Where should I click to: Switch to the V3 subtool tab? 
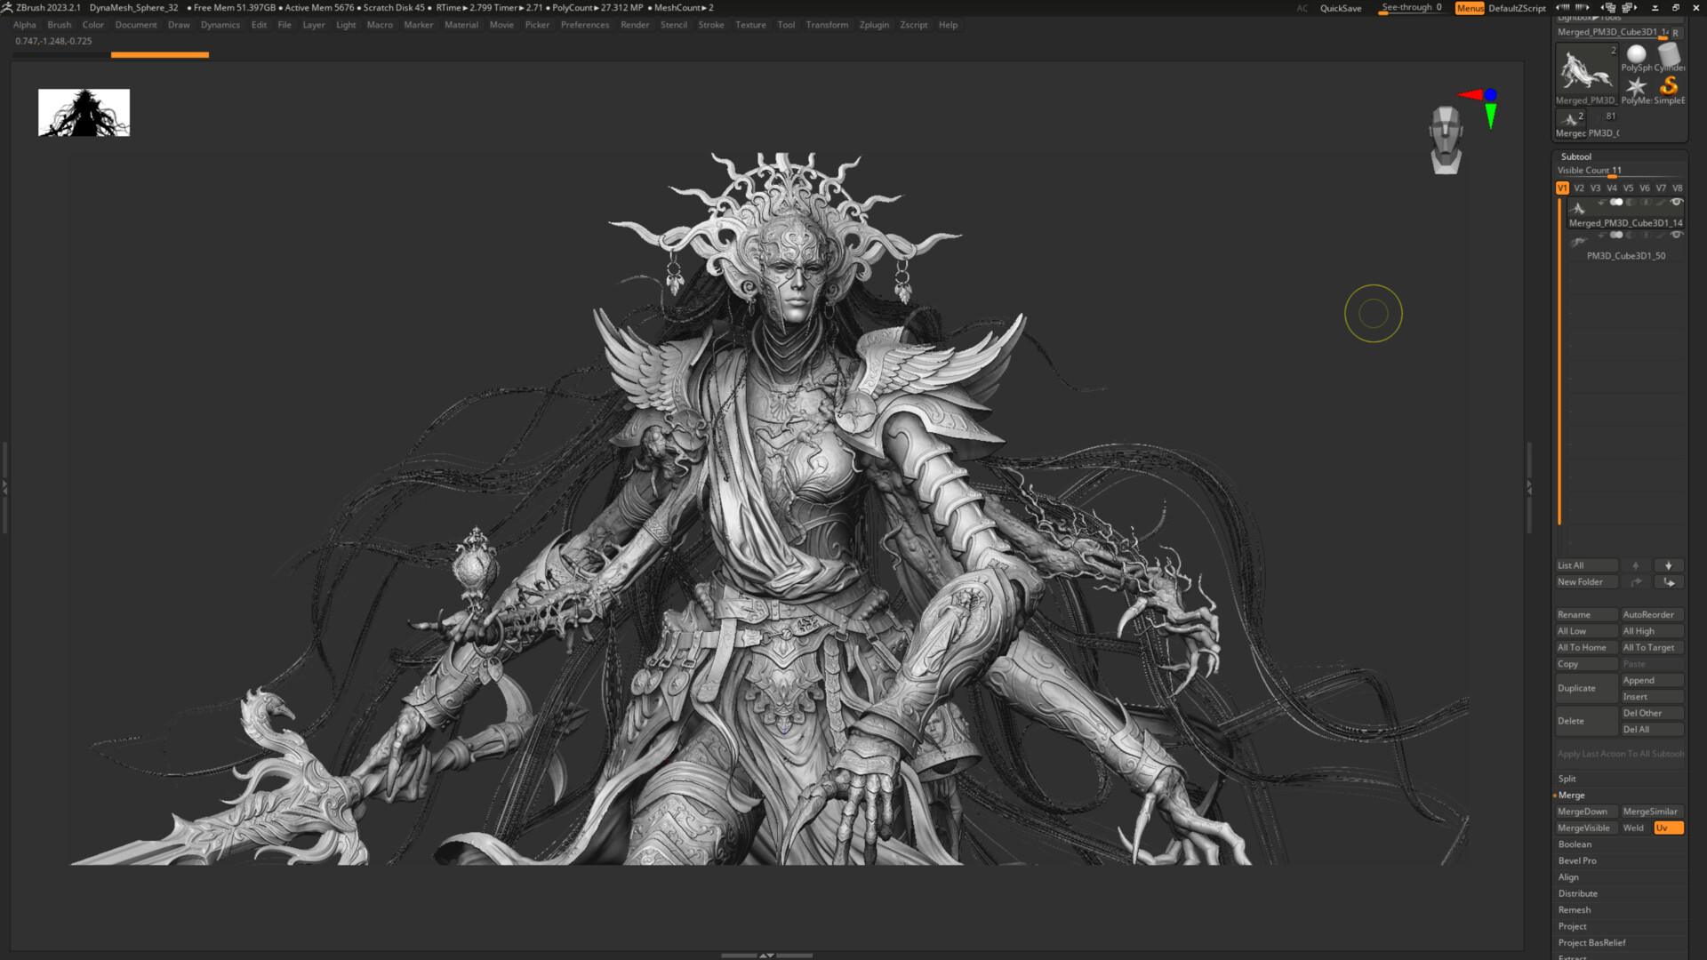[x=1595, y=188]
